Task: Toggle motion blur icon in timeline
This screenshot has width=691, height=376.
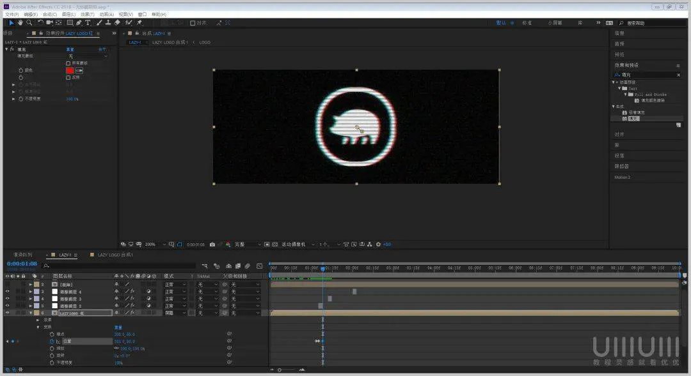Action: [x=248, y=266]
